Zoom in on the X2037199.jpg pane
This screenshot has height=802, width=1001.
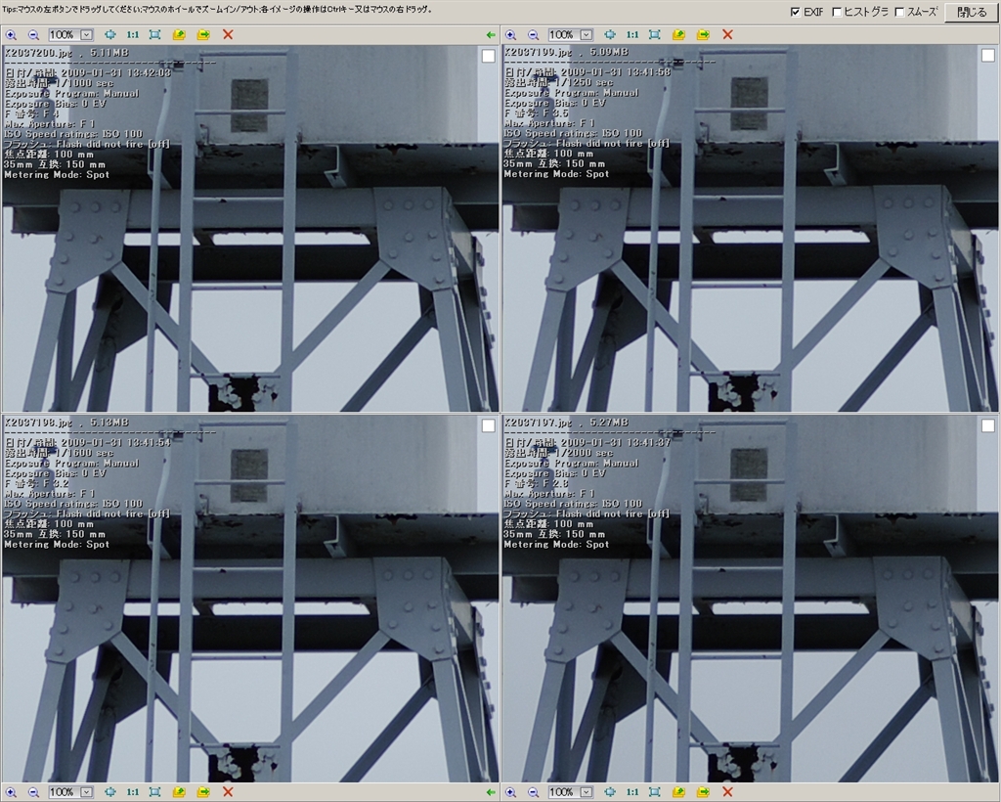tap(510, 34)
